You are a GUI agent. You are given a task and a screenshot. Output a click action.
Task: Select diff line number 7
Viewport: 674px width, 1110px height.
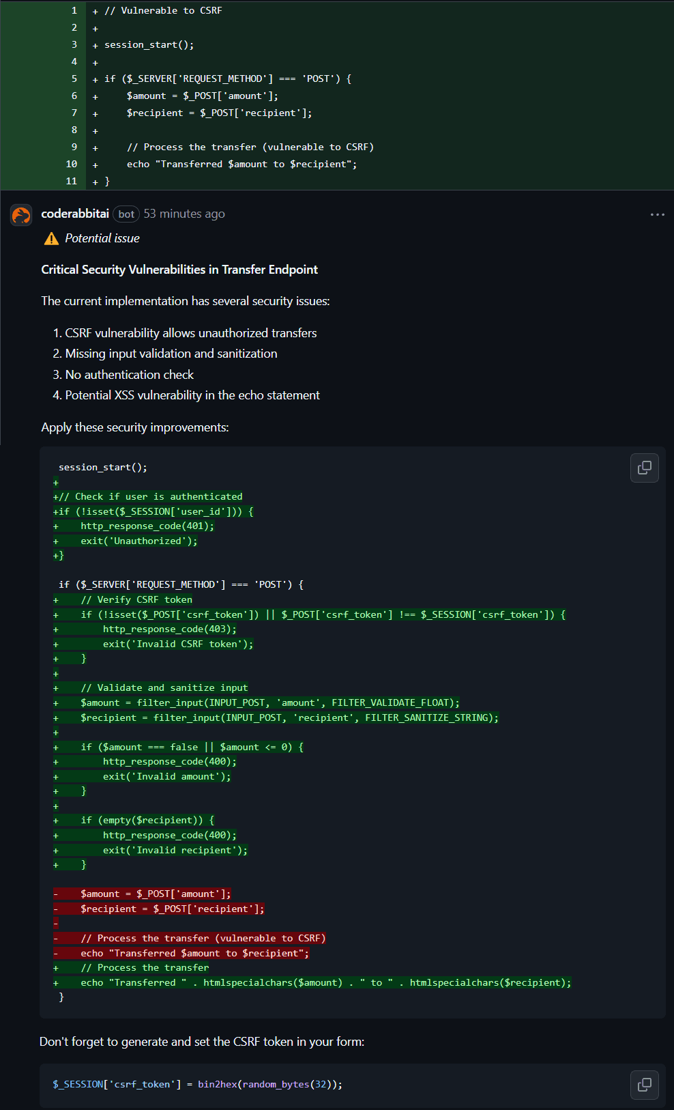74,113
